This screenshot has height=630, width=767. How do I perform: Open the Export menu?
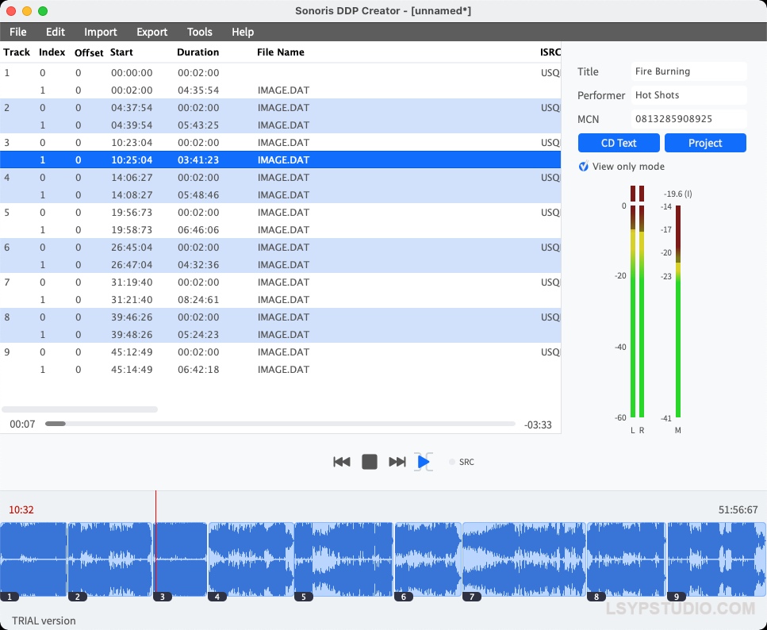(x=151, y=32)
